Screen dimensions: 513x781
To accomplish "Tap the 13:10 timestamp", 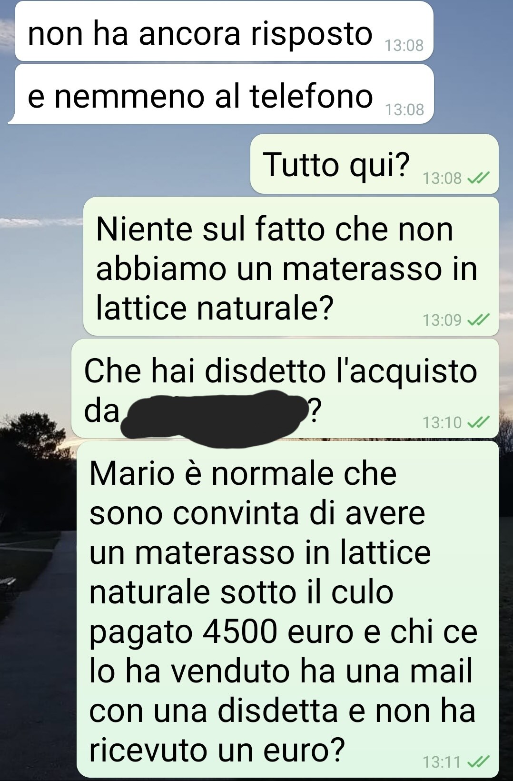I will (x=442, y=422).
